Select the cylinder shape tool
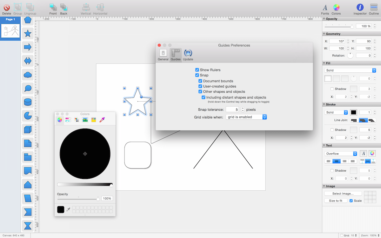381x238 pixels. [x=28, y=102]
